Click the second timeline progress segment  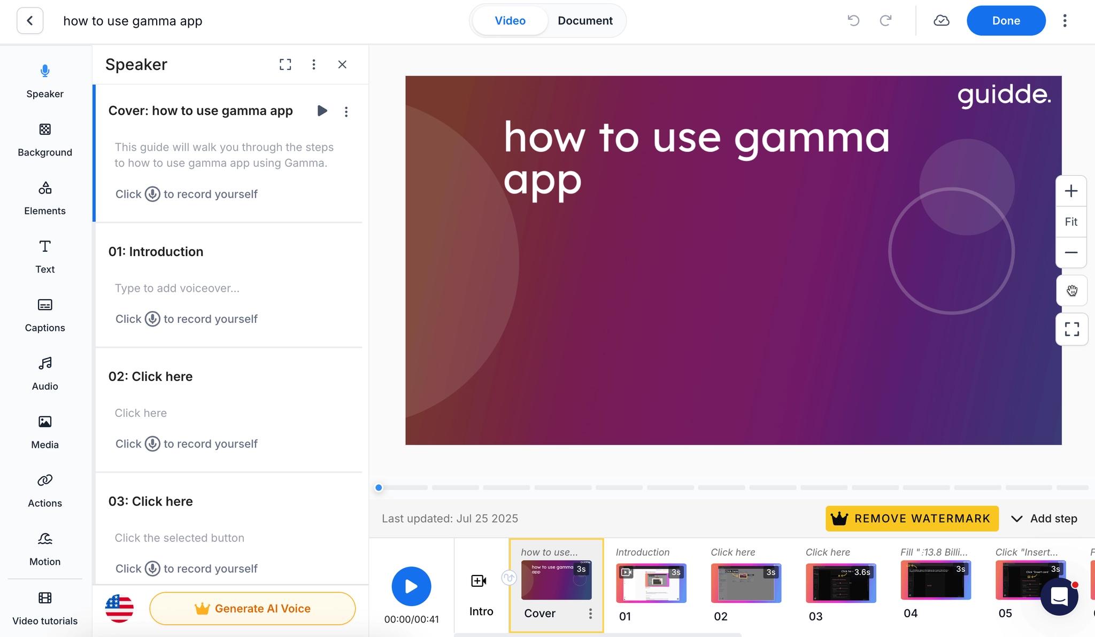[455, 487]
